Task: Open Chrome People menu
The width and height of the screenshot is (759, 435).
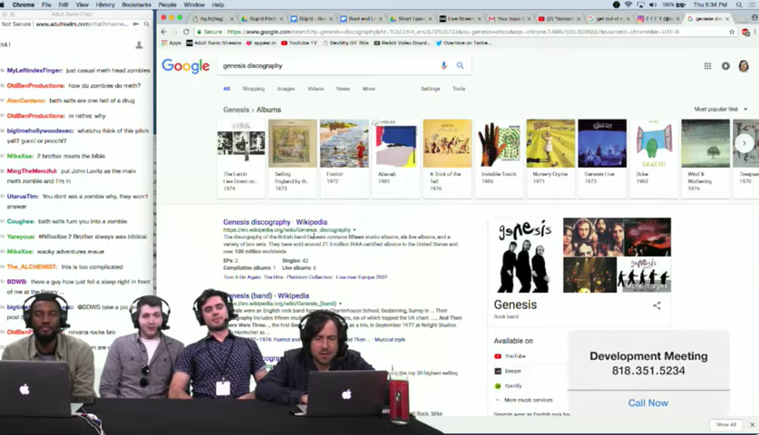Action: pos(168,5)
